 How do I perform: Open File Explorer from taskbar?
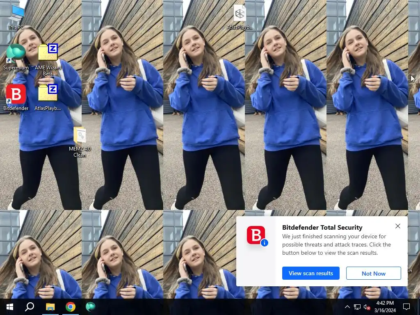click(x=50, y=307)
